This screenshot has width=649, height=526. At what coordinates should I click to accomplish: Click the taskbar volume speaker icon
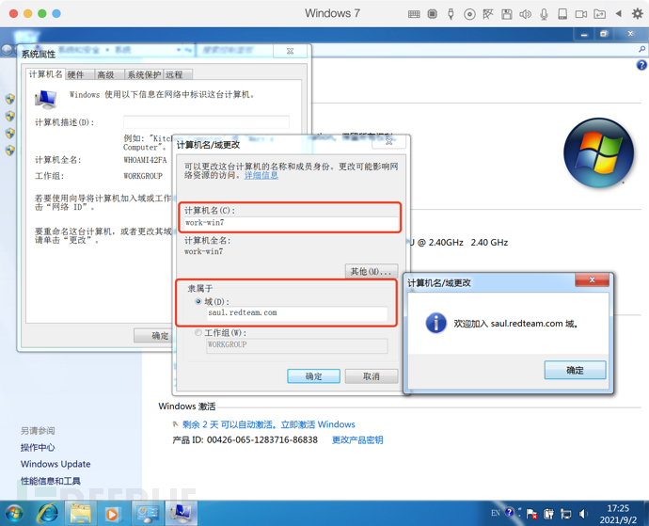point(583,514)
